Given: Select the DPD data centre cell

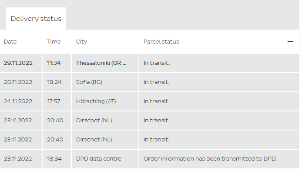Looking at the screenshot, I should coord(105,159).
